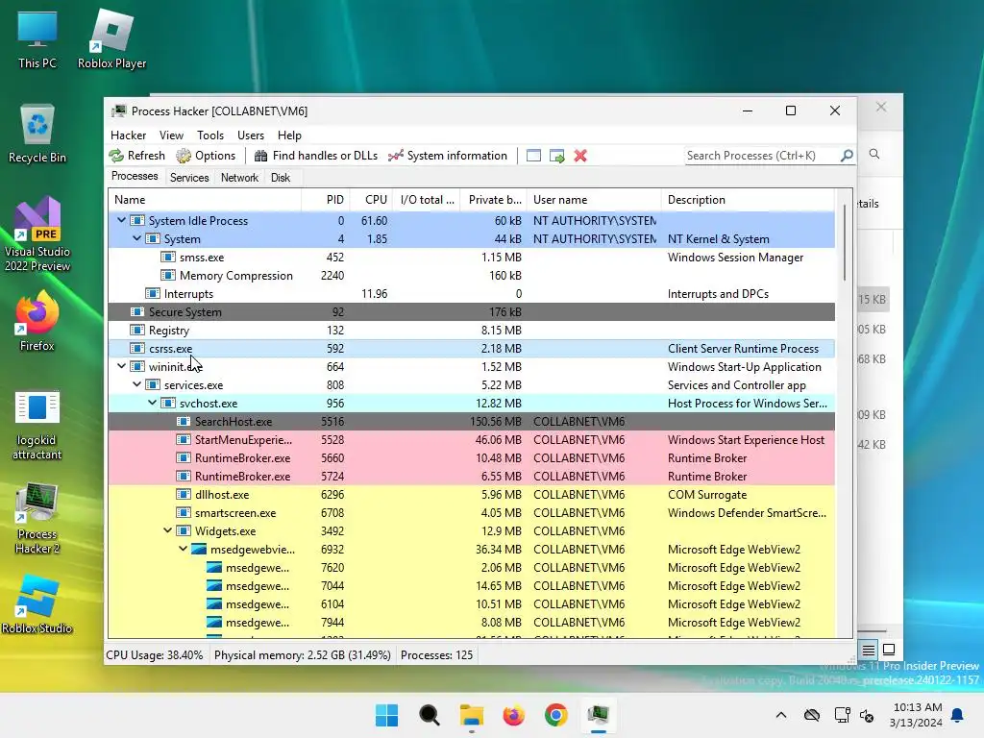This screenshot has width=984, height=738.
Task: Click the magnifier icon in the process search box
Action: [x=847, y=155]
